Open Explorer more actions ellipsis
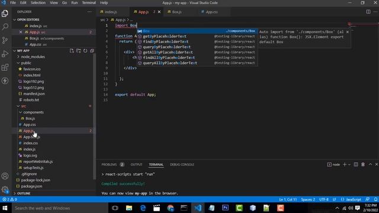The height and width of the screenshot is (213, 379). [89, 12]
